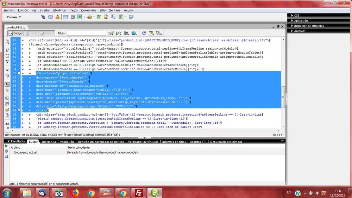Screen dimensions: 352x198
Task: Click the remove comment icon
Action: 7,104
